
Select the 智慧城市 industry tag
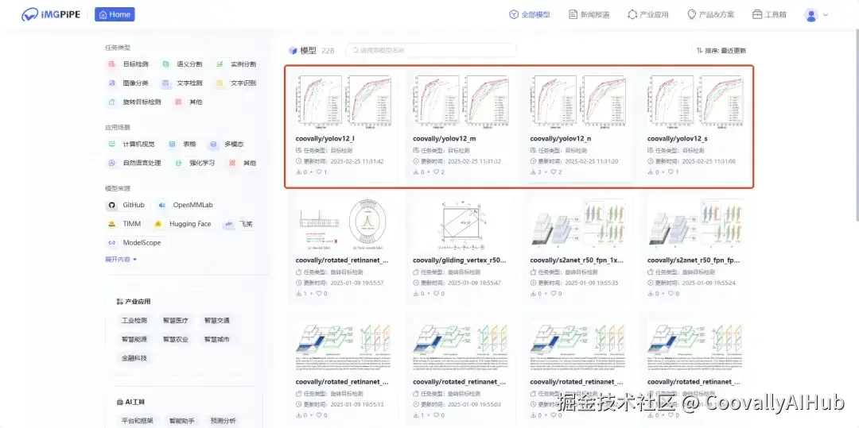click(x=217, y=339)
